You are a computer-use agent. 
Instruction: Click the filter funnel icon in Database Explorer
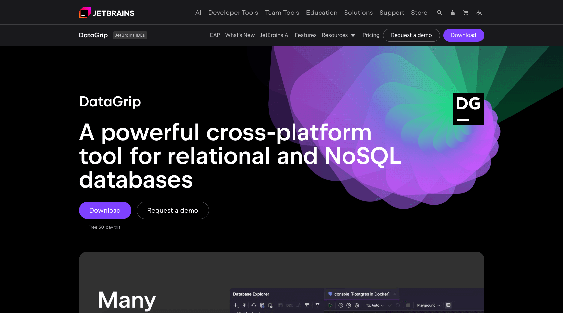click(317, 305)
